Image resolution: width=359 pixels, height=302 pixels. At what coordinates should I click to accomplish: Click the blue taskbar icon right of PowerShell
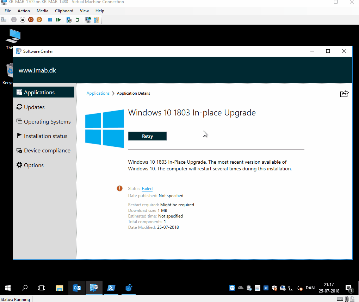coord(129,288)
